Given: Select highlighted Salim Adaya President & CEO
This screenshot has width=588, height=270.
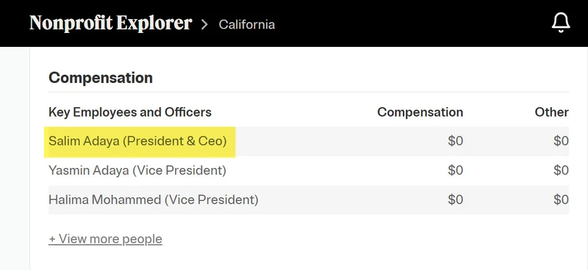Looking at the screenshot, I should pyautogui.click(x=137, y=141).
